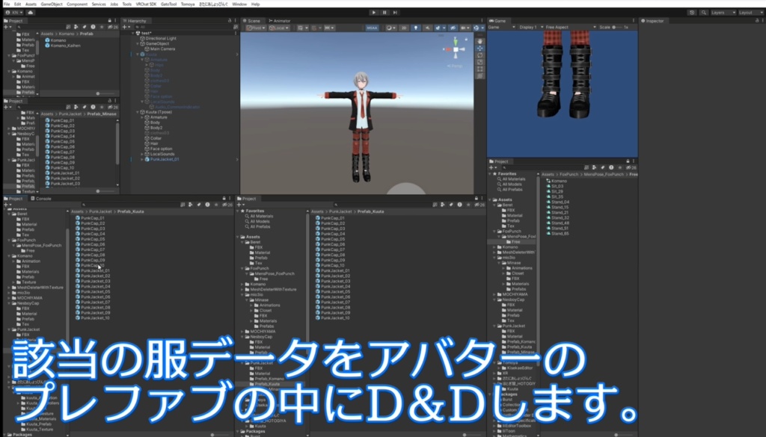Open the KN account dropdown
Screen dimensions: 766x437
coord(13,12)
